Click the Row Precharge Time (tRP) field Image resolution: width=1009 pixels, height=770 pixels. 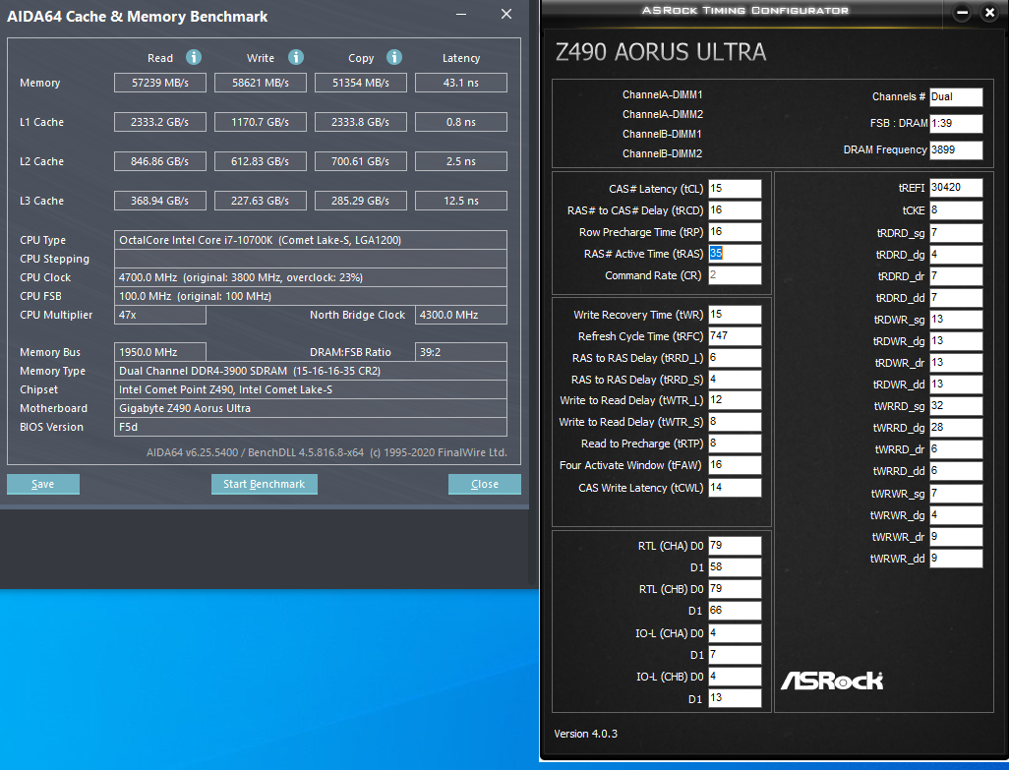[735, 231]
